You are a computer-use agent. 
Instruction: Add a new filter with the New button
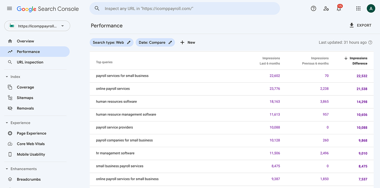[x=187, y=42]
